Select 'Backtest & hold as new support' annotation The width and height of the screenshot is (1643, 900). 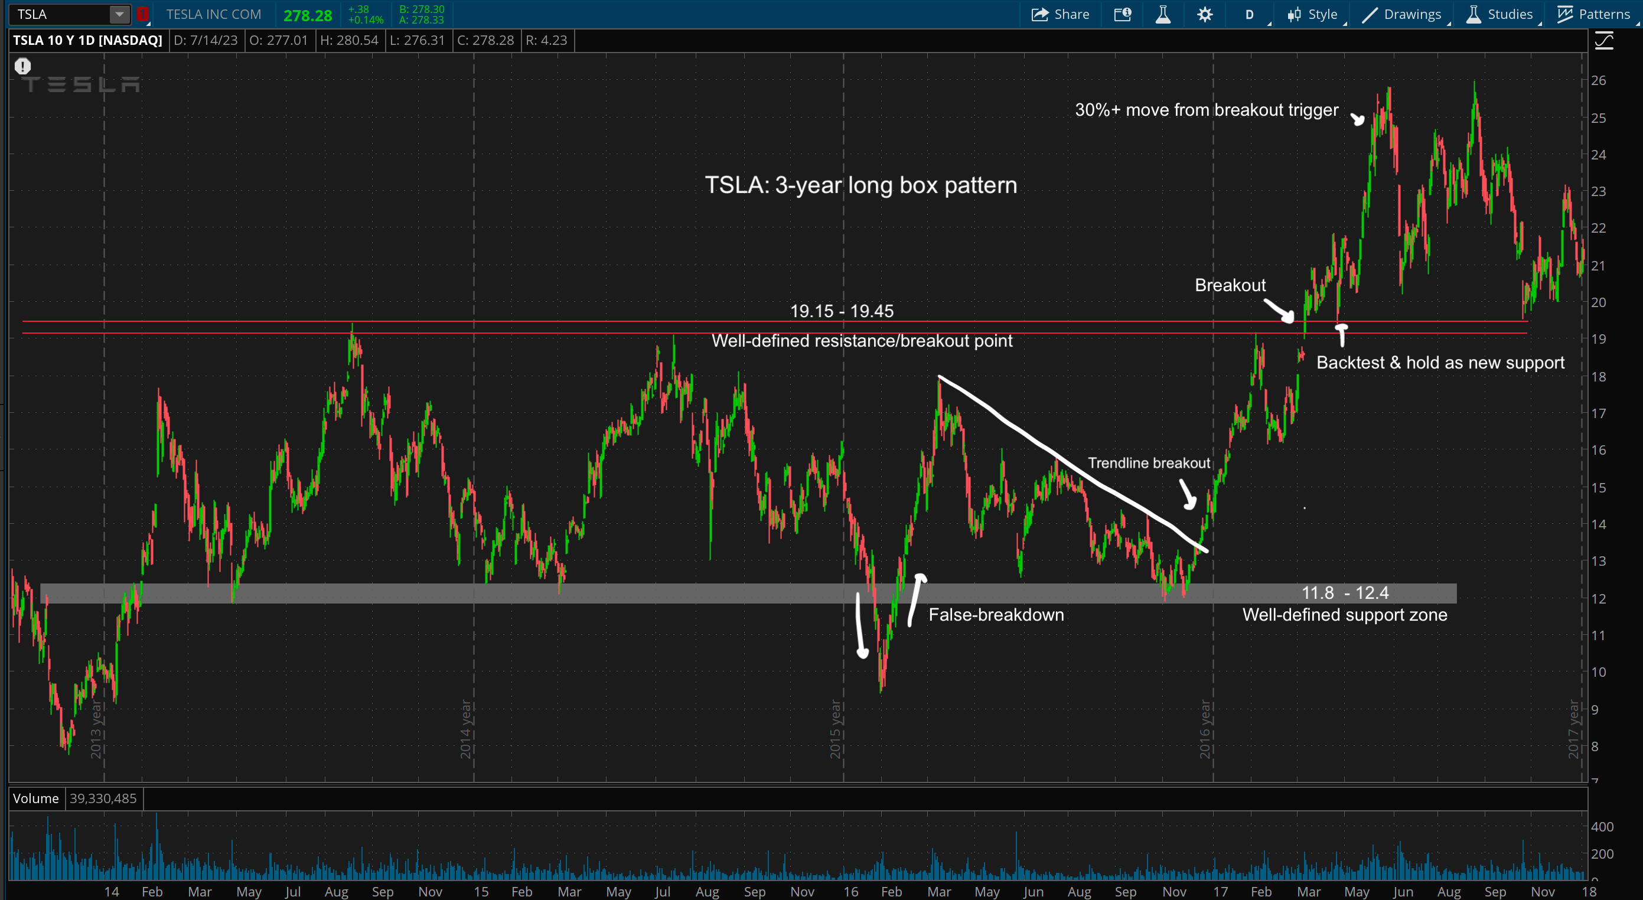click(x=1440, y=362)
